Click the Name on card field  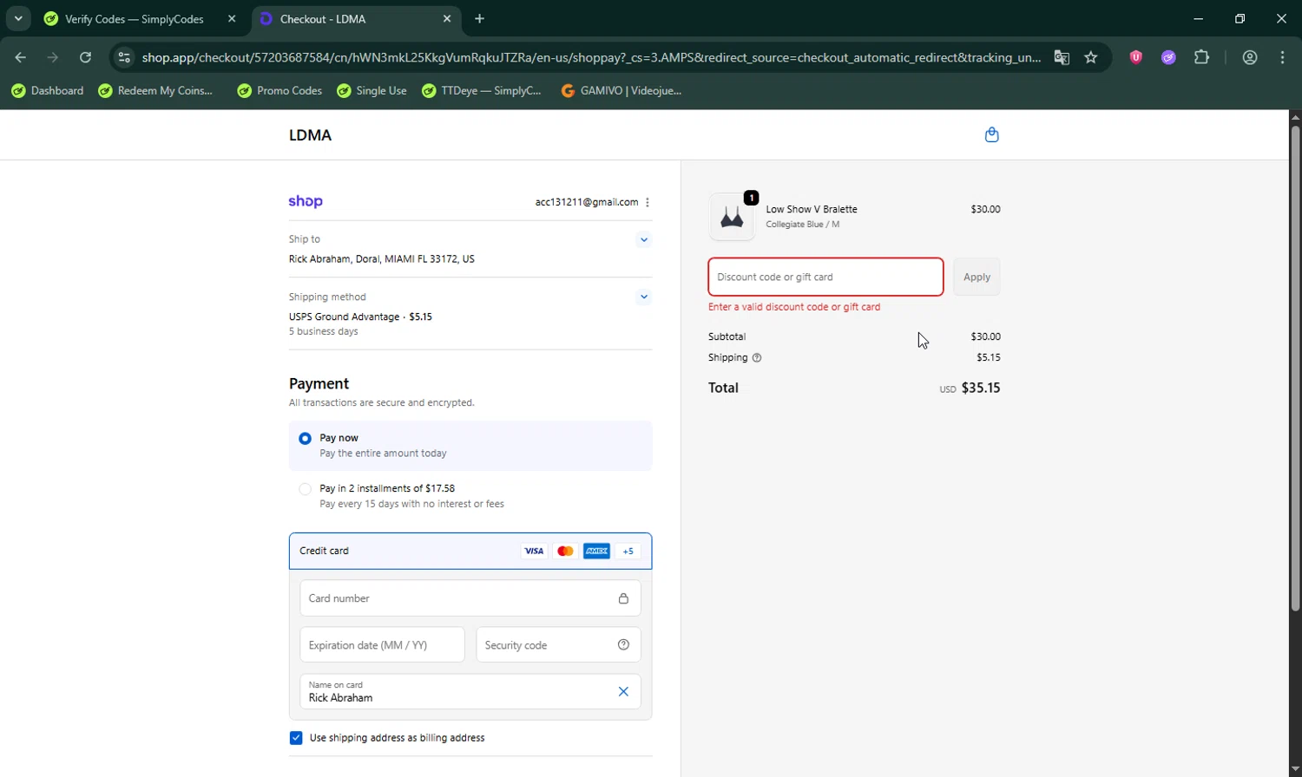tap(470, 691)
